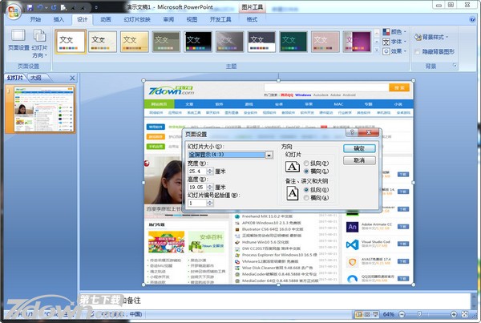Open the 颜色 theme colors dropdown
Viewport: 481px width, 323px height.
point(394,32)
